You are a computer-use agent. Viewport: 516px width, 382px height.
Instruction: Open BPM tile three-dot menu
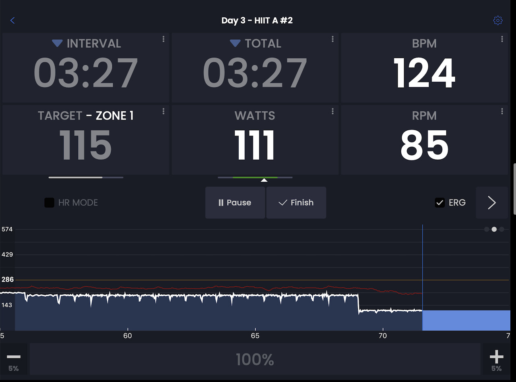point(502,39)
